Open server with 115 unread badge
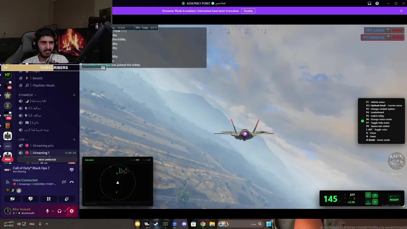This screenshot has width=407, height=229. pyautogui.click(x=8, y=115)
